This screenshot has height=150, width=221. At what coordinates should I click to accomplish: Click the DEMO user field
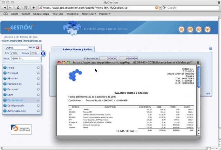tap(16, 48)
